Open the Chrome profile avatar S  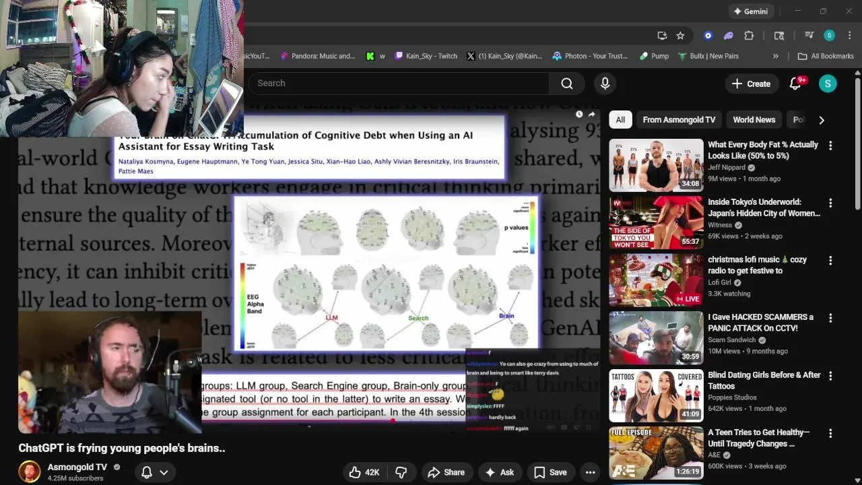[830, 36]
